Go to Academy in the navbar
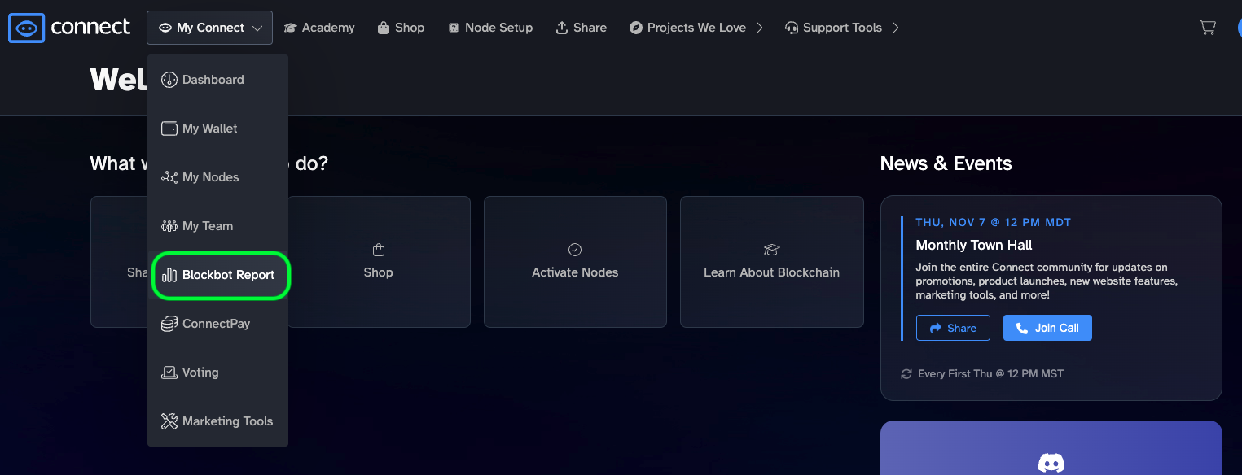The width and height of the screenshot is (1242, 475). pyautogui.click(x=319, y=28)
